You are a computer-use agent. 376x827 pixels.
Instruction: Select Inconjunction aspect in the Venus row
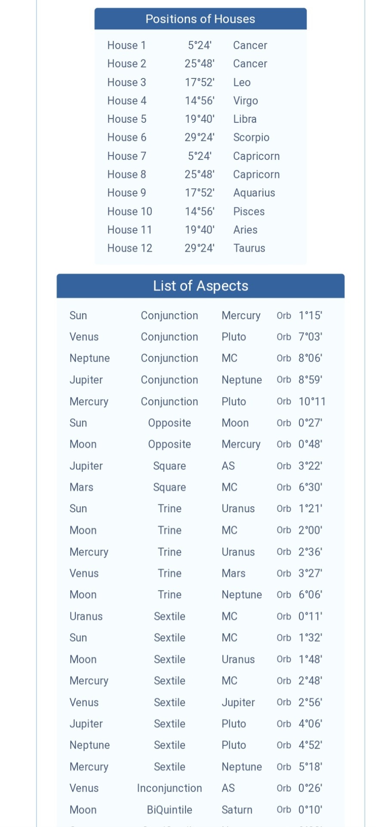click(170, 788)
